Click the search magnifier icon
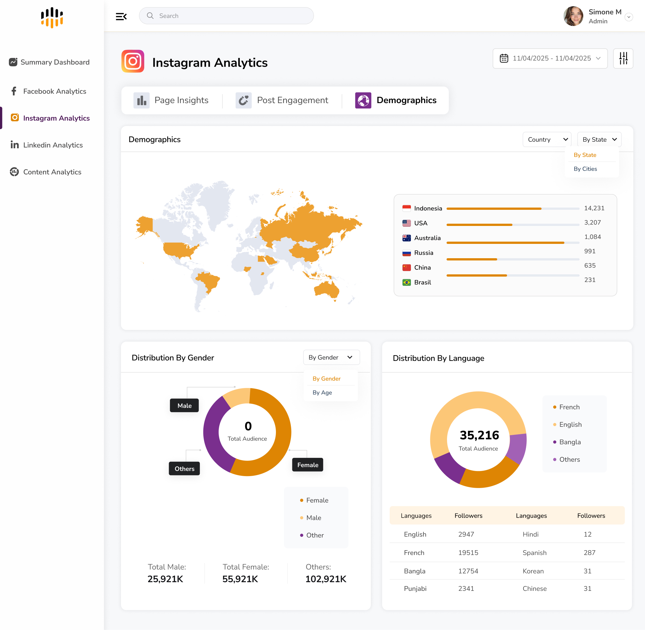 pos(150,16)
